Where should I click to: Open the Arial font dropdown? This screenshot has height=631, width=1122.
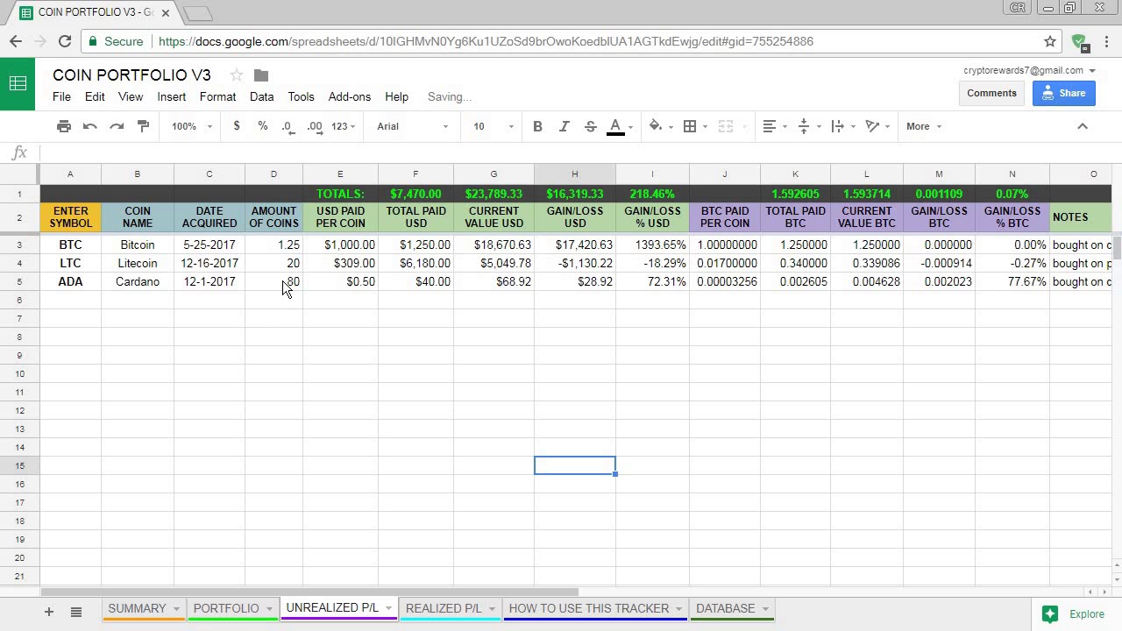tap(412, 126)
